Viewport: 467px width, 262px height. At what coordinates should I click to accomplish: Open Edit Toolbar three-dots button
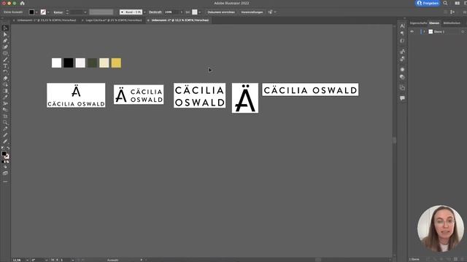(5, 181)
